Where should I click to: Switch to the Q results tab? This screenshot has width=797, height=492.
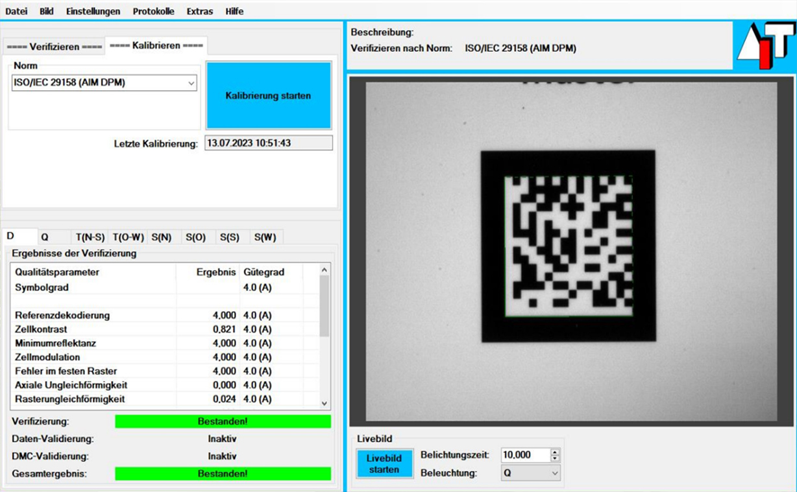coord(45,237)
